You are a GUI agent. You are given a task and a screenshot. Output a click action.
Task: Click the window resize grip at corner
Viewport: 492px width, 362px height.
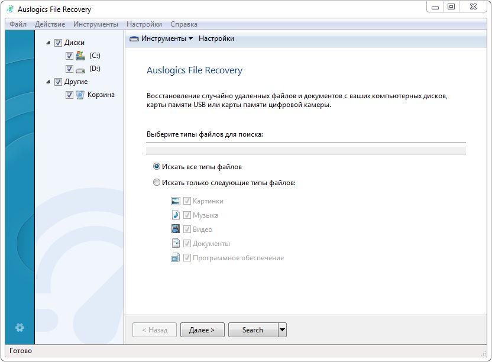tap(483, 354)
